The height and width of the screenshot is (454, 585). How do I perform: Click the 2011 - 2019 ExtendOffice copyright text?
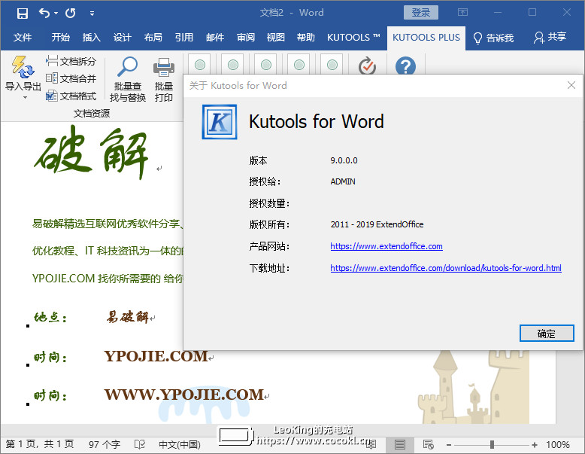(x=377, y=224)
